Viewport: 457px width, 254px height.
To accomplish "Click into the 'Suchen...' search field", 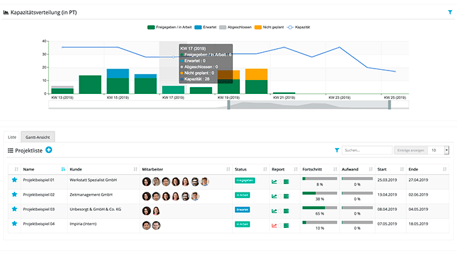I will (367, 150).
